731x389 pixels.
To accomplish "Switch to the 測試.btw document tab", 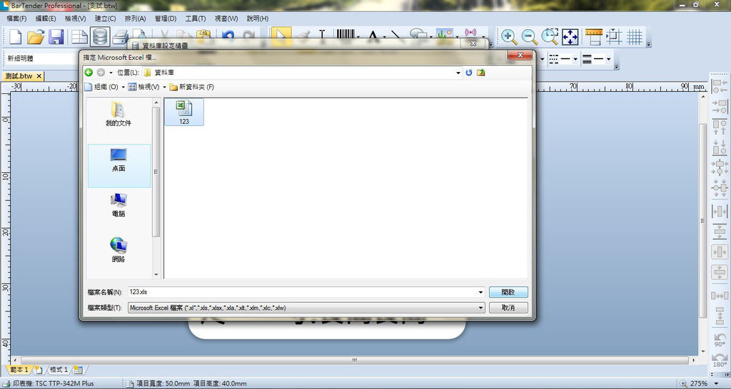I will tap(19, 76).
